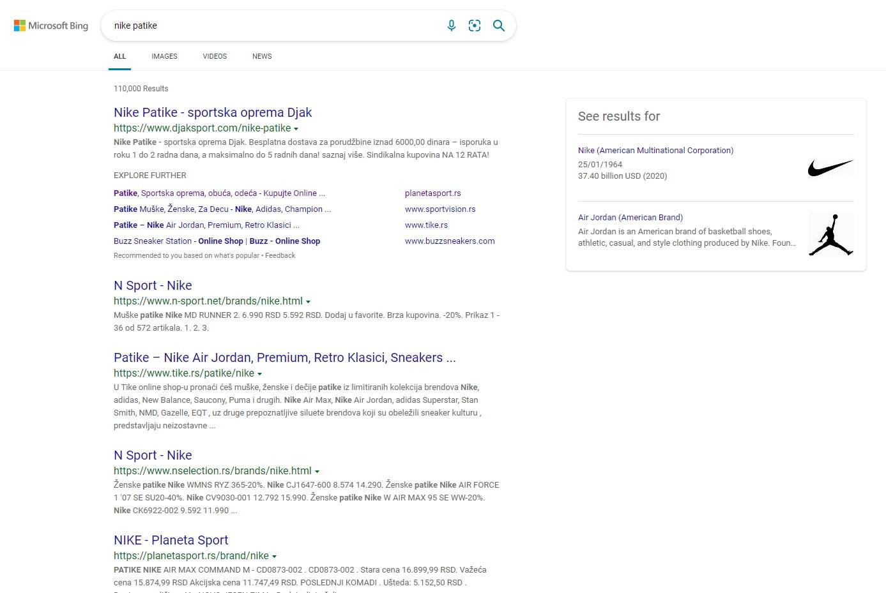Open Nike (American Multinational Corporation) link
The width and height of the screenshot is (886, 593).
pos(655,151)
